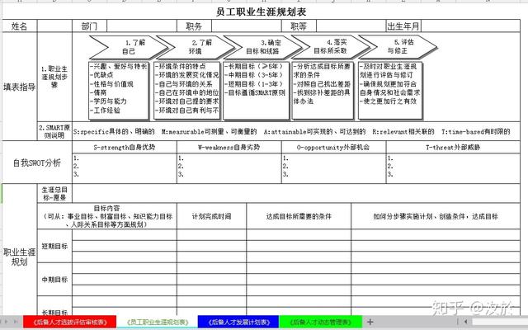The image size is (528, 330).
Task: Click the numbered entry cell under T-threat
Action: (x=453, y=168)
